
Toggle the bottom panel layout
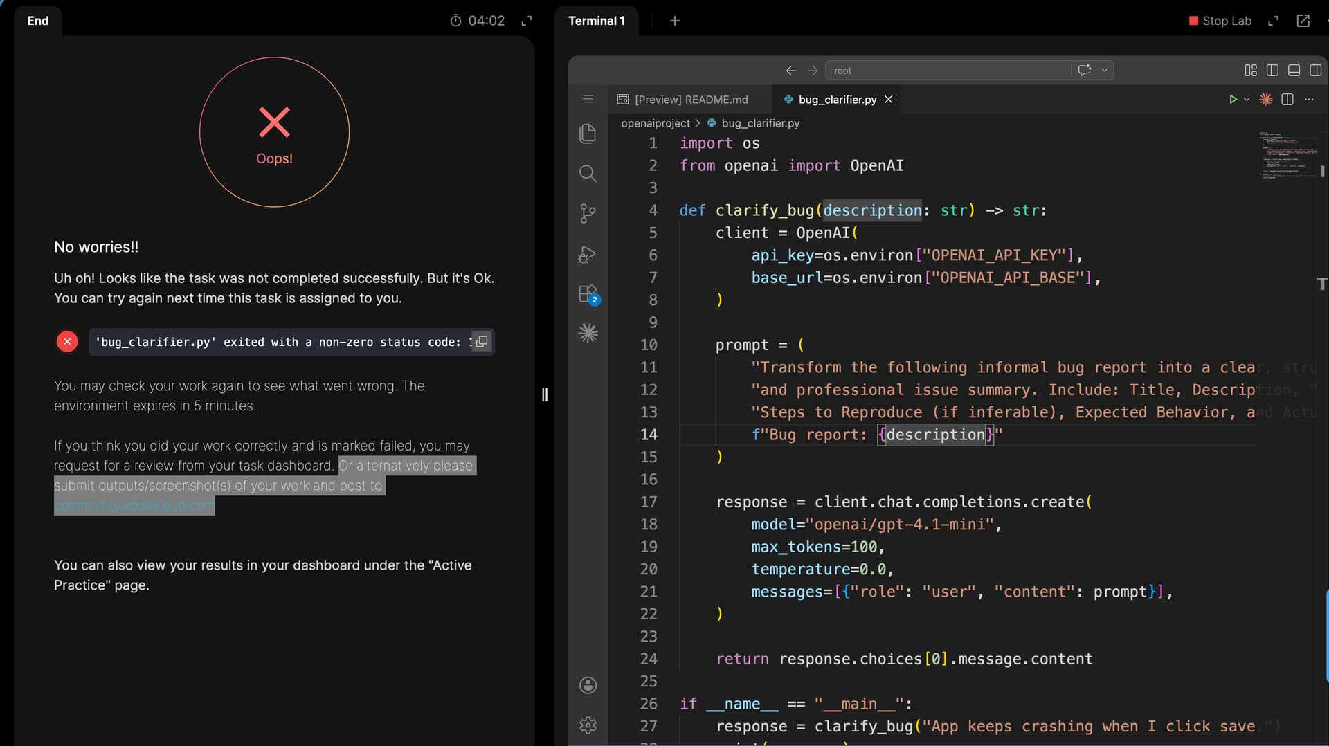[x=1294, y=71]
